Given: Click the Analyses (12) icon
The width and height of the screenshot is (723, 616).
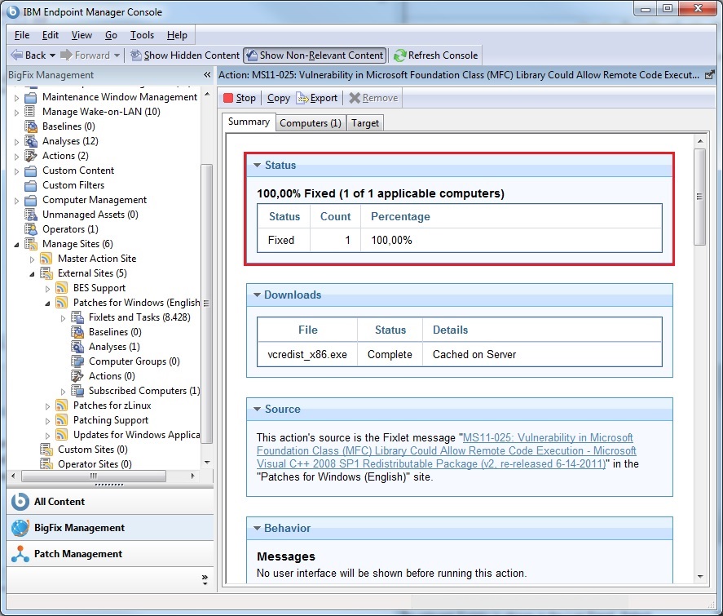Looking at the screenshot, I should [31, 141].
